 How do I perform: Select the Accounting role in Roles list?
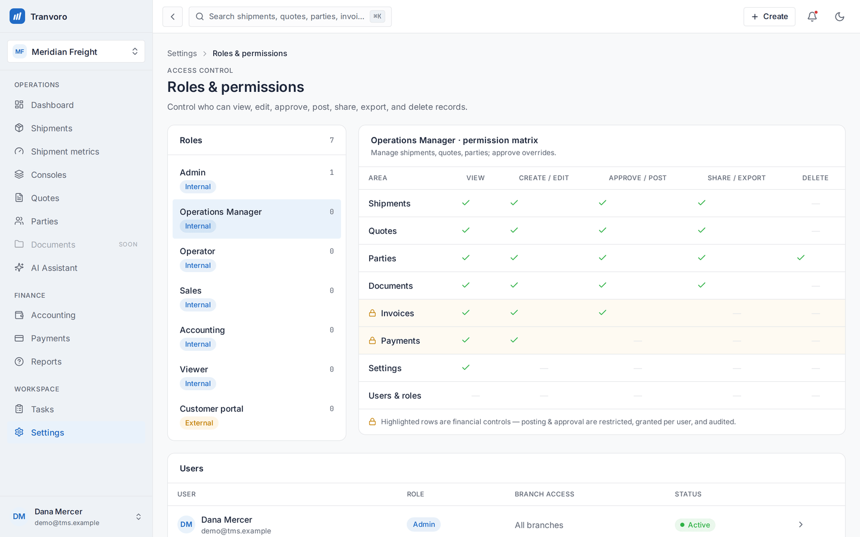click(257, 337)
